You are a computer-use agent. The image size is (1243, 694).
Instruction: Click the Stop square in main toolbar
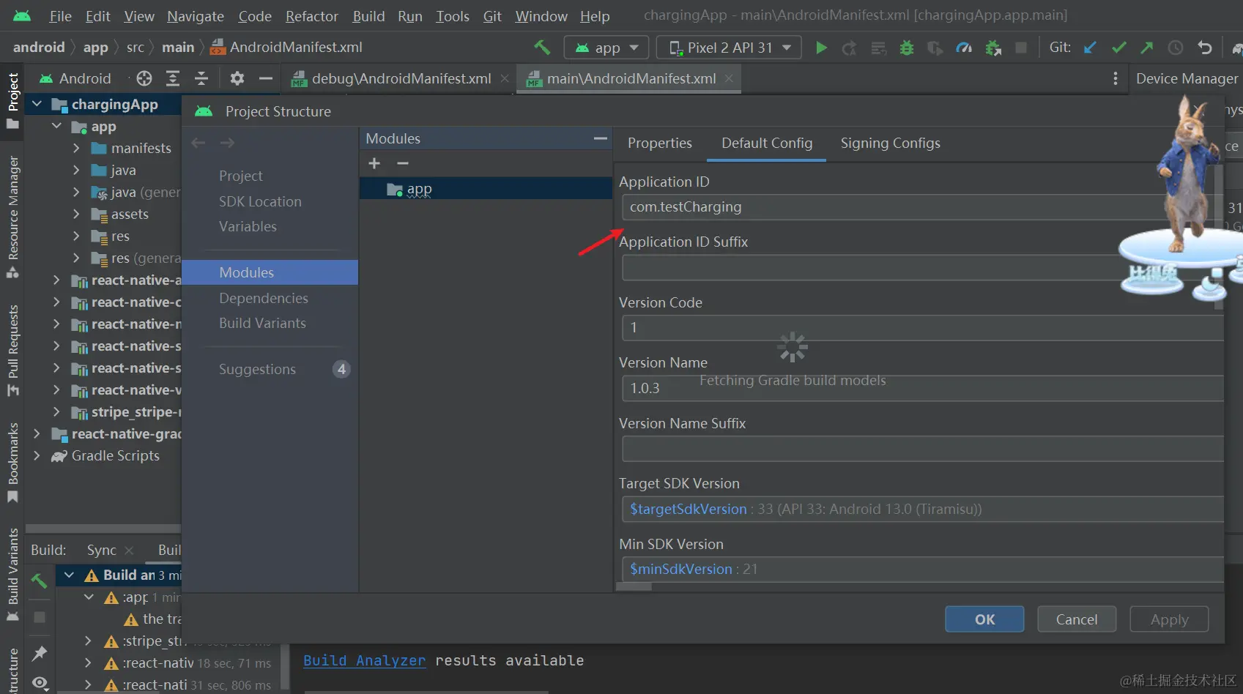click(x=1021, y=48)
